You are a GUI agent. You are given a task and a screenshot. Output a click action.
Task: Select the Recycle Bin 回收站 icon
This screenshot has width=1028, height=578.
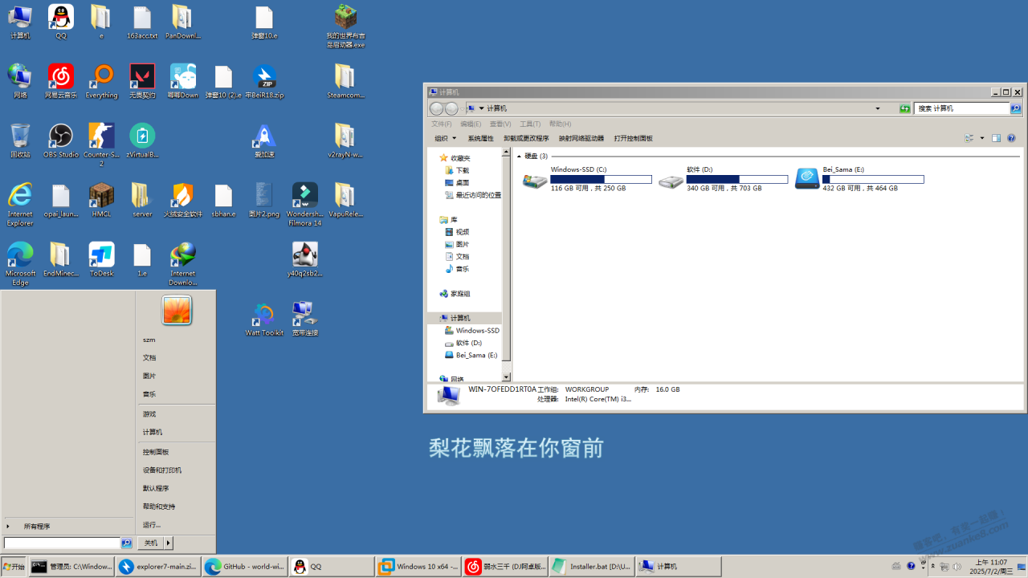pyautogui.click(x=20, y=140)
